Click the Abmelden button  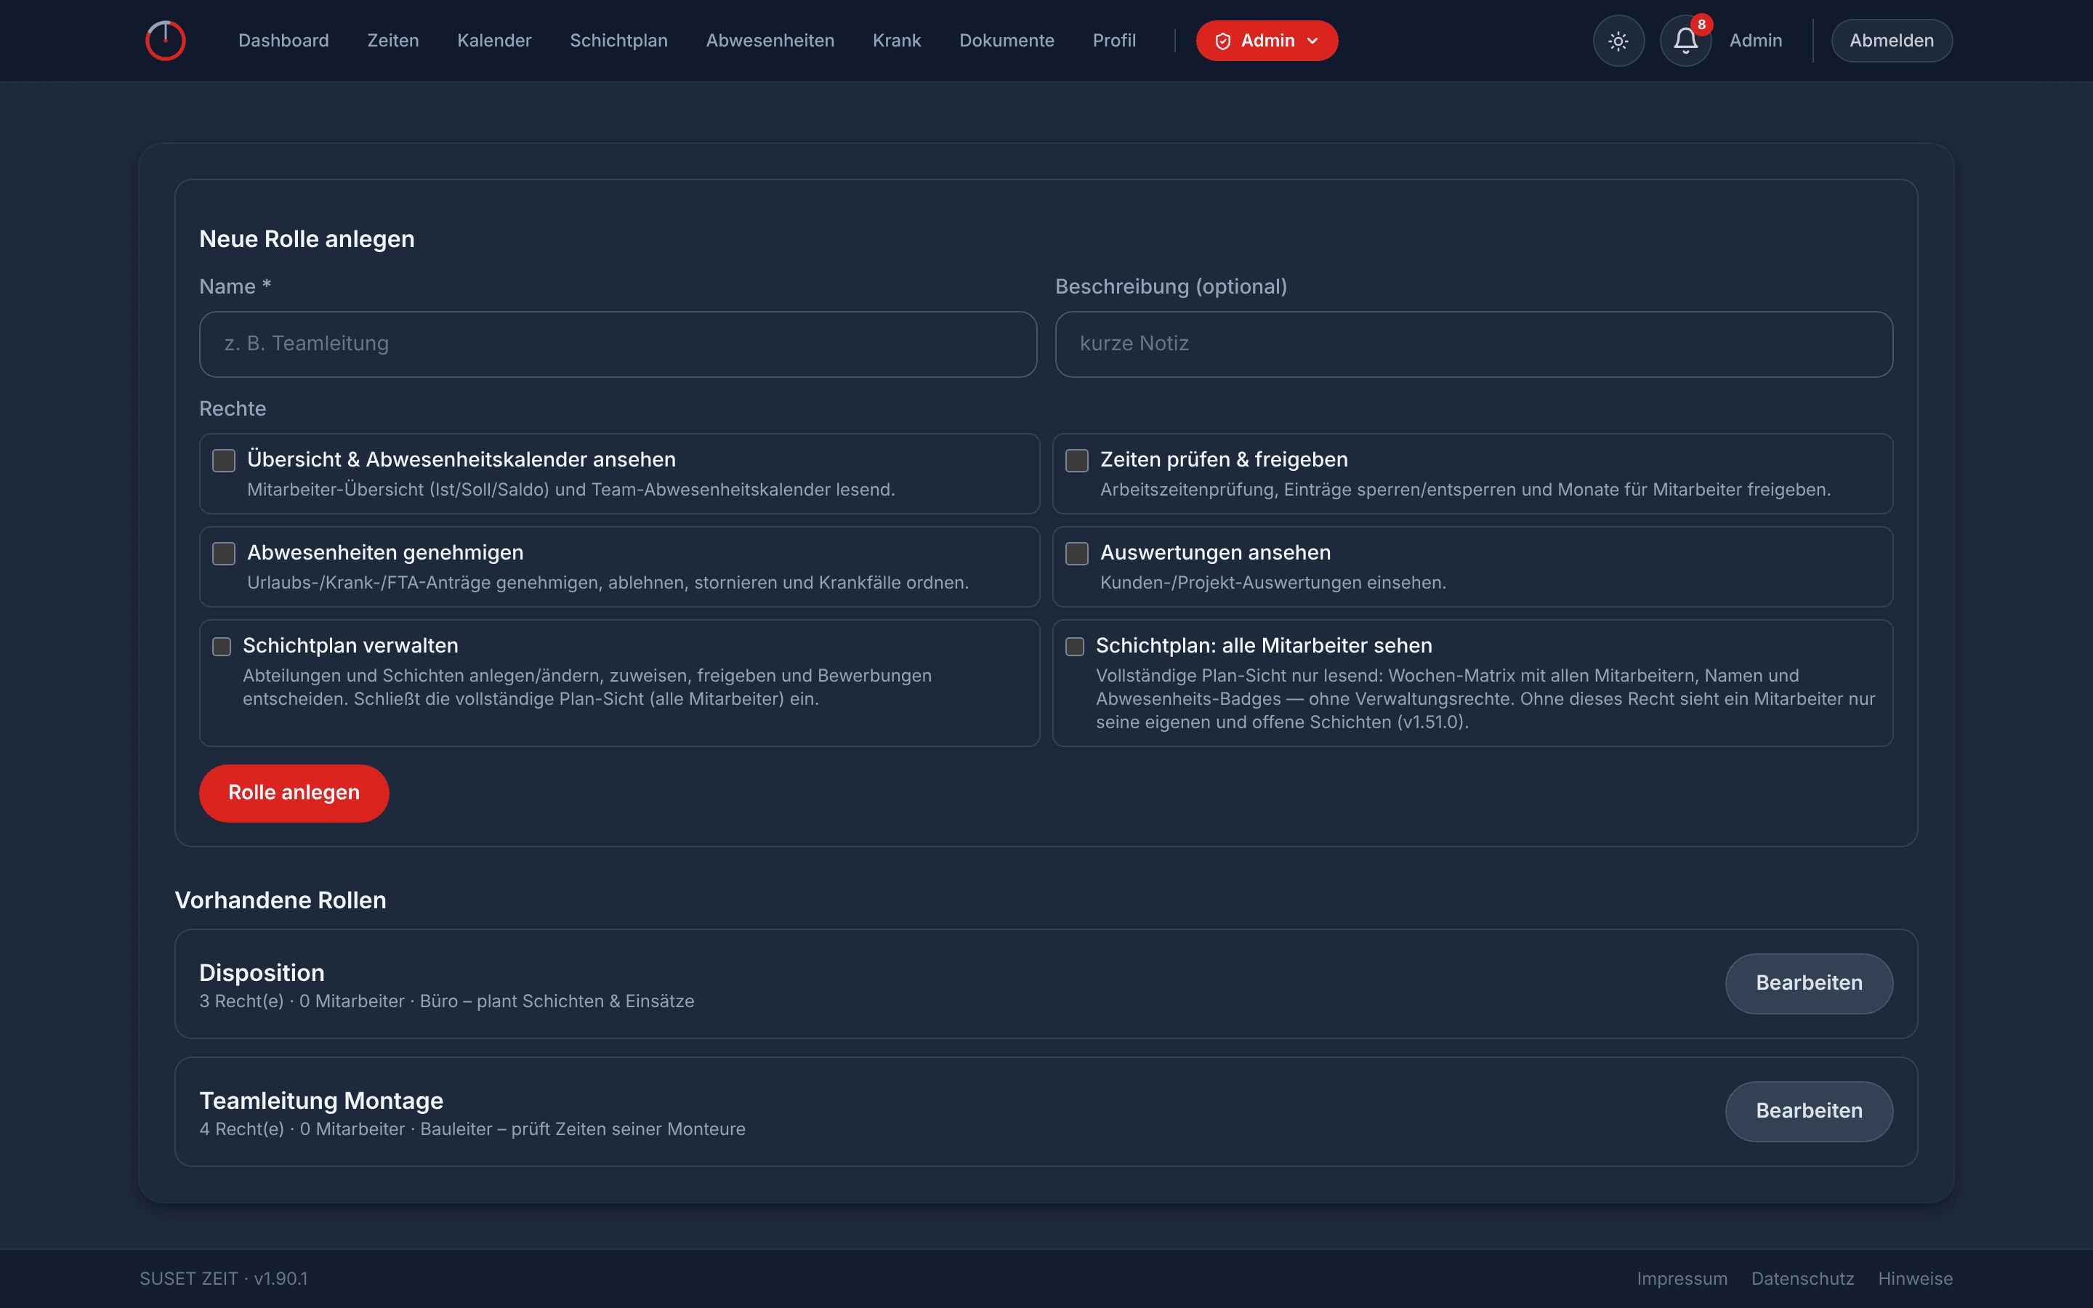click(x=1892, y=41)
